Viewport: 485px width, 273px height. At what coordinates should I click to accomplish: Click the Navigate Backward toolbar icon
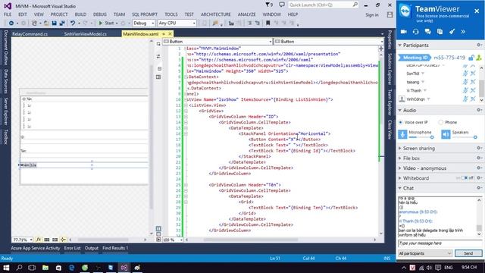click(x=11, y=24)
